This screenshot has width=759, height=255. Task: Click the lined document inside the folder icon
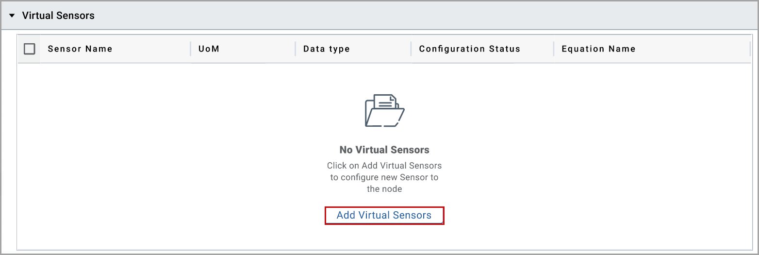(385, 102)
